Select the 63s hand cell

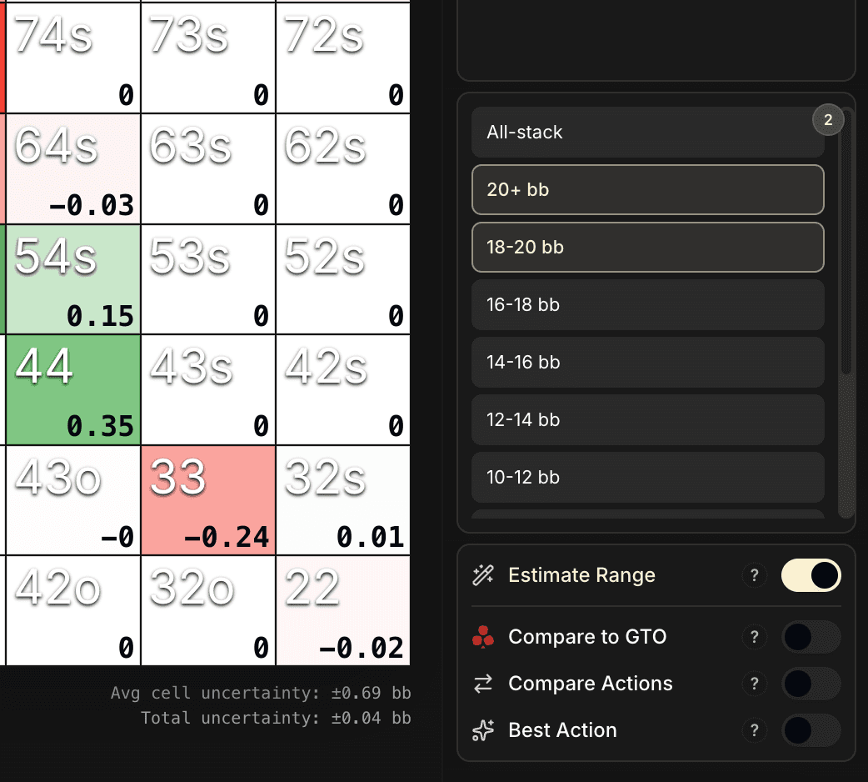click(208, 169)
